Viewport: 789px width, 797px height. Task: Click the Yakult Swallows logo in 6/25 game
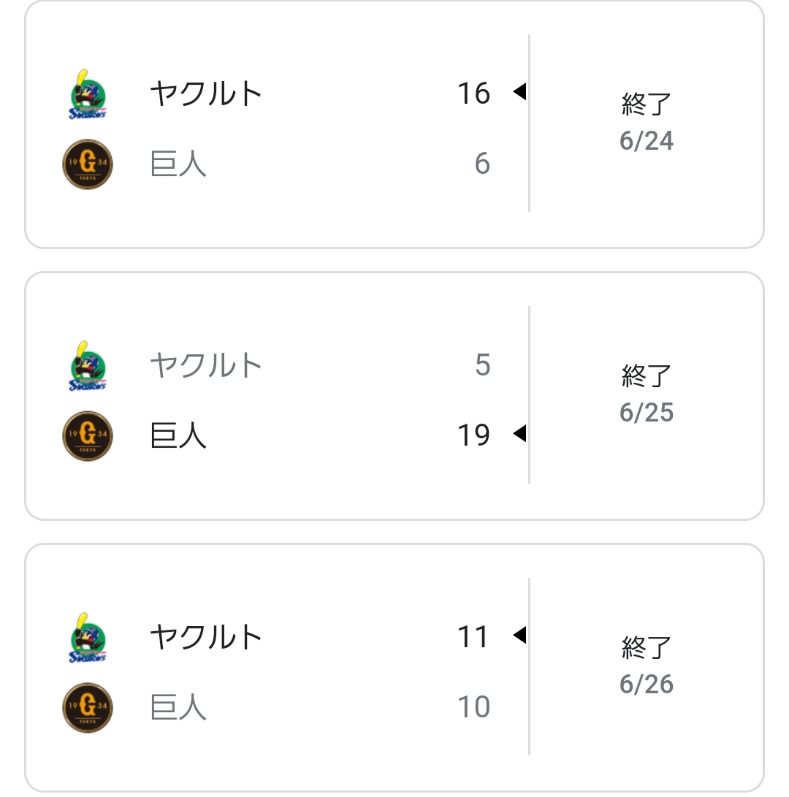pyautogui.click(x=88, y=366)
